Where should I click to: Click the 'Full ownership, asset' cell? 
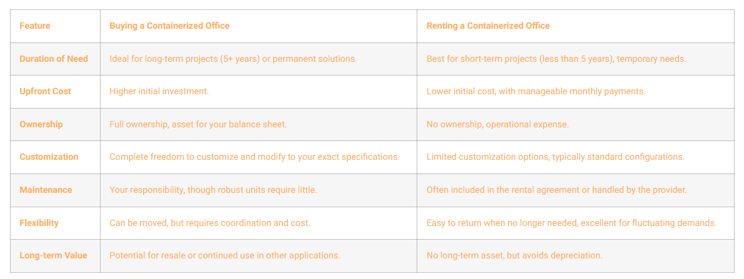pyautogui.click(x=198, y=124)
